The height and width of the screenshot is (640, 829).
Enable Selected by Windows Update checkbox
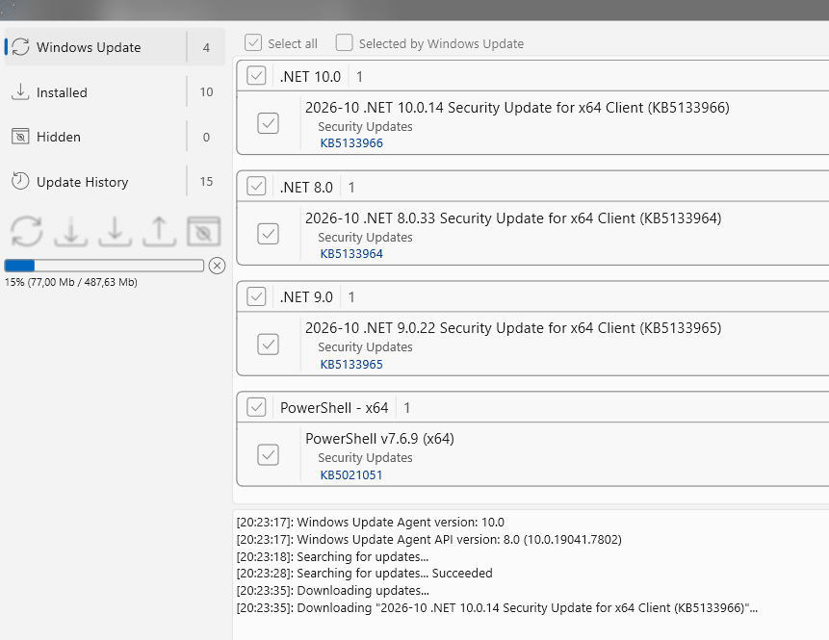click(344, 42)
